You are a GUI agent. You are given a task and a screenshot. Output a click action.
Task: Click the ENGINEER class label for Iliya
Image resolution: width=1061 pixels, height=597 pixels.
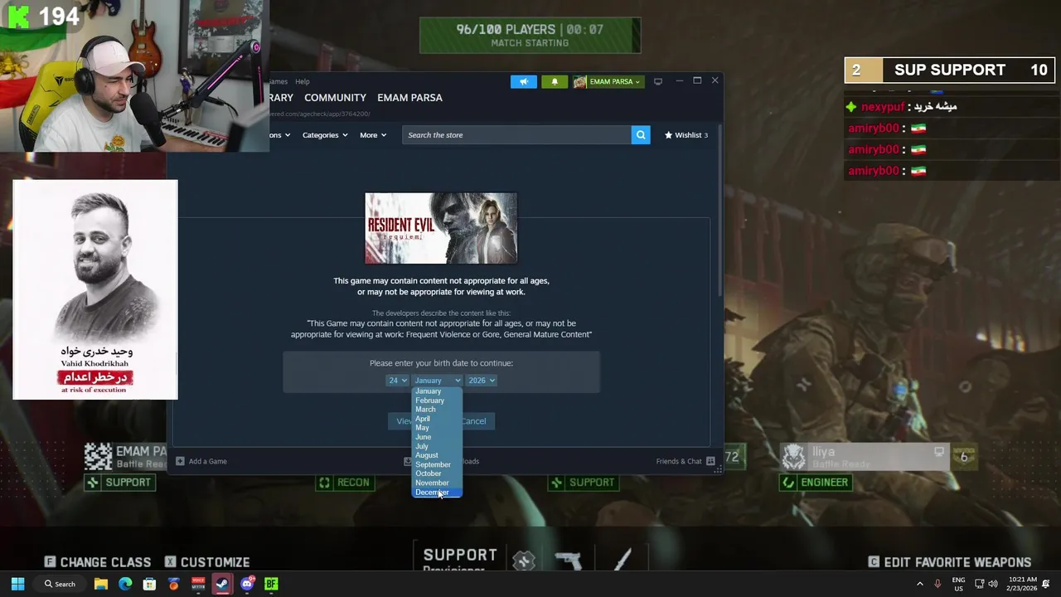(816, 483)
